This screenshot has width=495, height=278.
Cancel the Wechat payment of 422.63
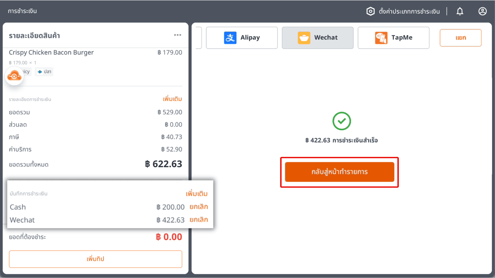(199, 220)
